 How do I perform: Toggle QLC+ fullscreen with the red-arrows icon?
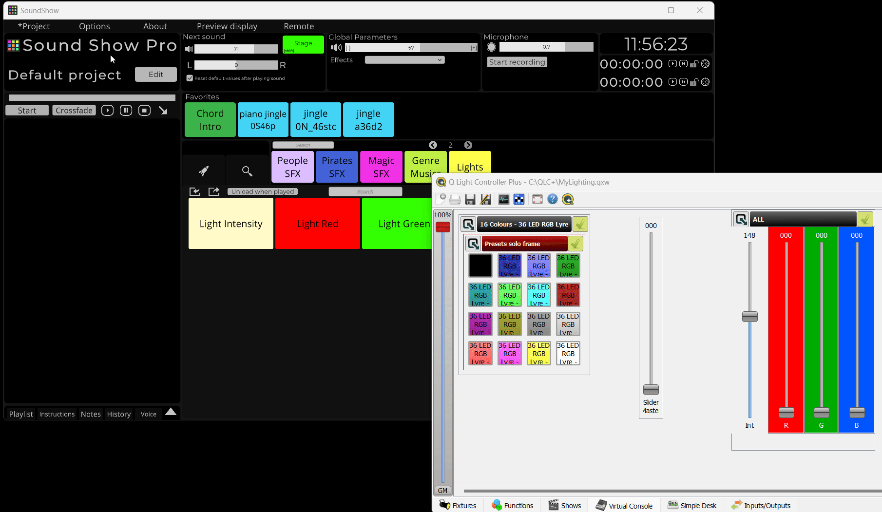point(537,199)
